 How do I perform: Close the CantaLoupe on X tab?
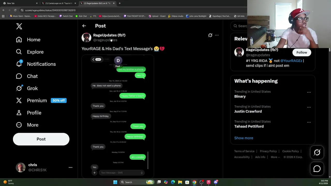pos(75,3)
